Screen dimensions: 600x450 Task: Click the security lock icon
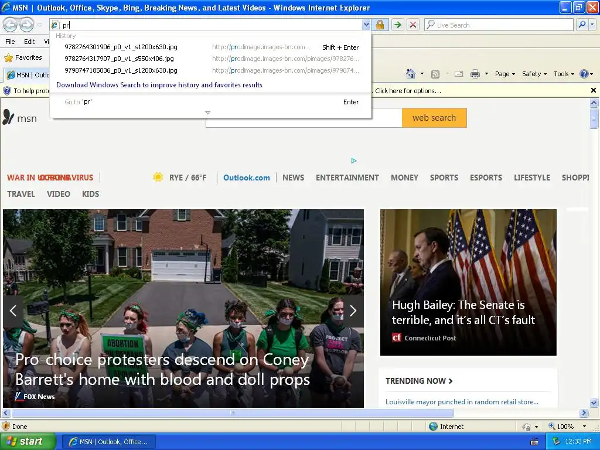pyautogui.click(x=380, y=25)
